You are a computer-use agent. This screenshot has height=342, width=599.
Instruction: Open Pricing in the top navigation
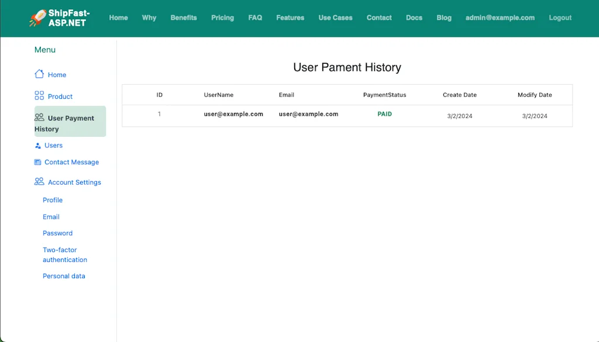[x=222, y=18]
